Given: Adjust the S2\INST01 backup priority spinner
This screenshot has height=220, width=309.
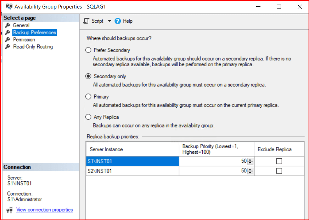Looking at the screenshot, I should 250,171.
